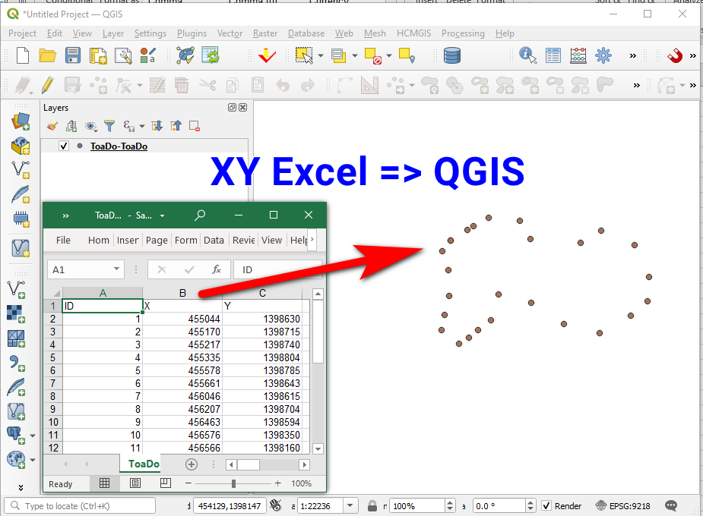Click ToaDo-ToaDo layer name
Image resolution: width=703 pixels, height=516 pixels.
tap(119, 146)
